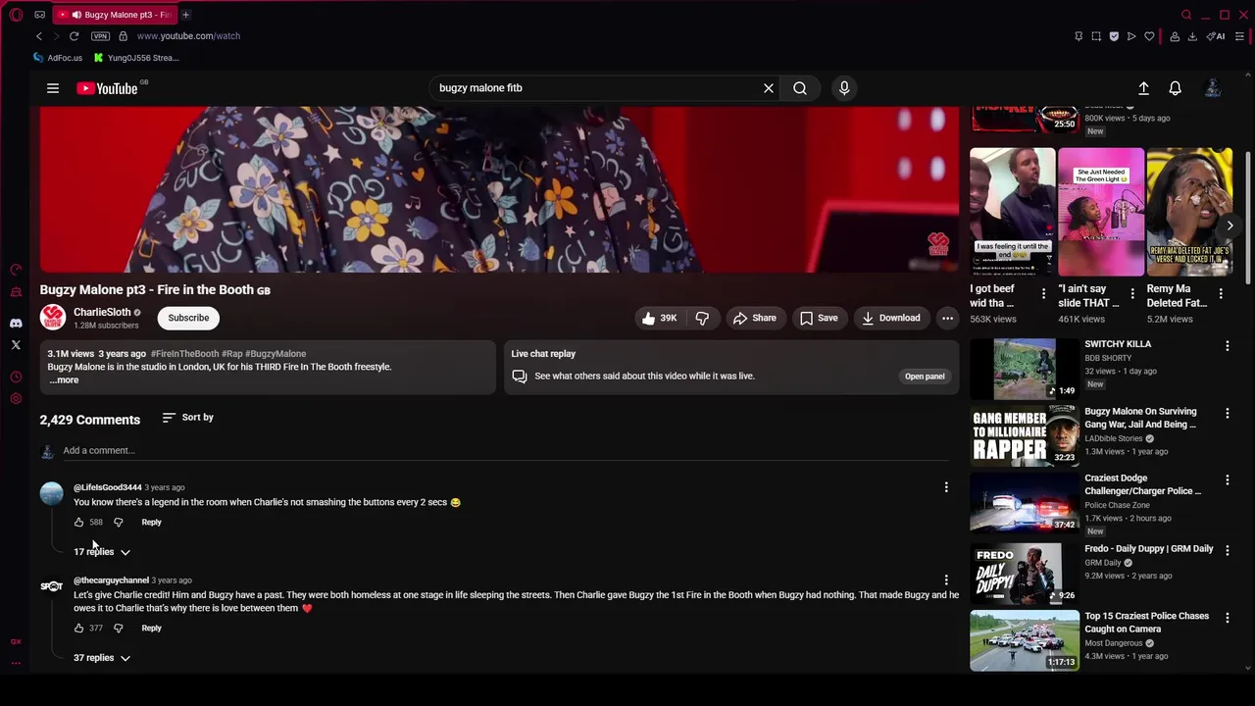Dislike the video

[x=702, y=318]
